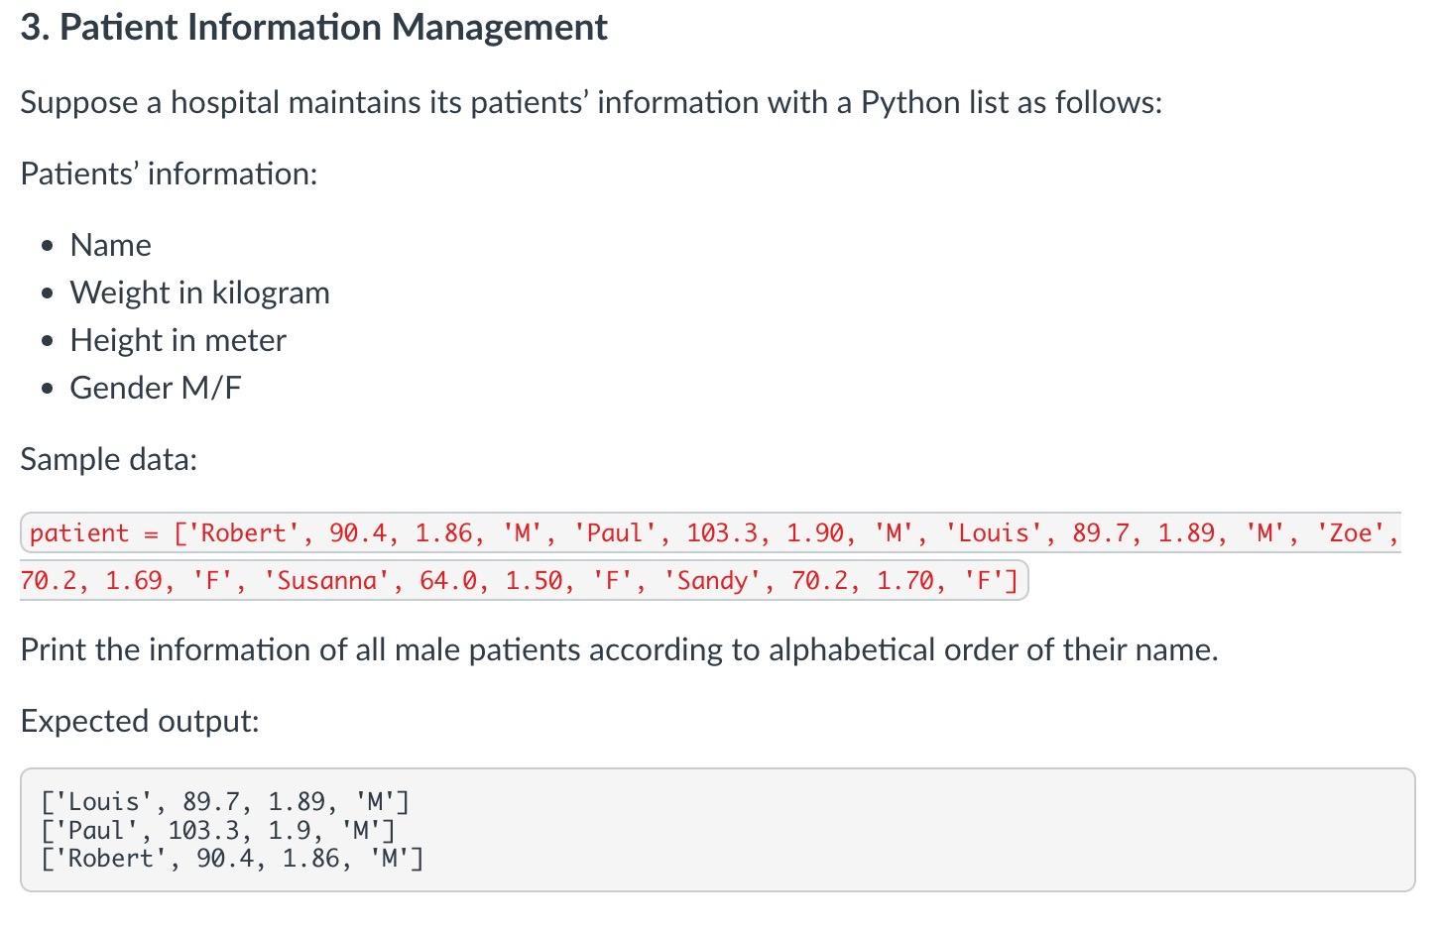Click the Patient Information Management heading
This screenshot has width=1438, height=934.
[x=313, y=28]
